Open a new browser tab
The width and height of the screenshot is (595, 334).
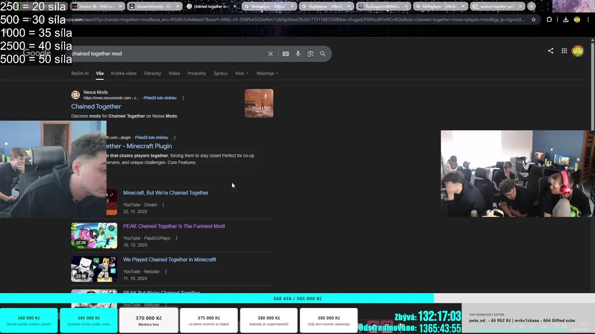click(x=531, y=6)
